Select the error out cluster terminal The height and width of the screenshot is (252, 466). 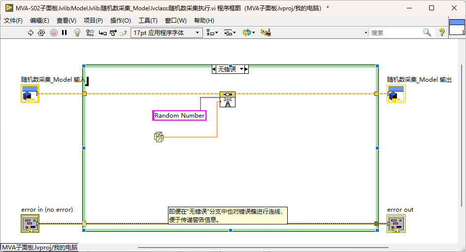[396, 223]
